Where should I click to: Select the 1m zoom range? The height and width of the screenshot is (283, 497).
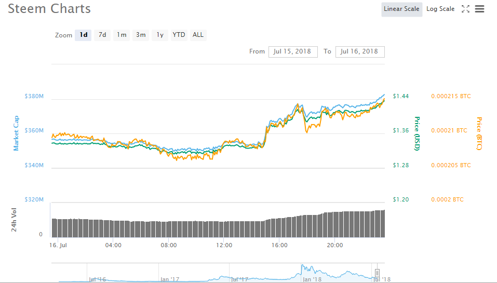[122, 35]
